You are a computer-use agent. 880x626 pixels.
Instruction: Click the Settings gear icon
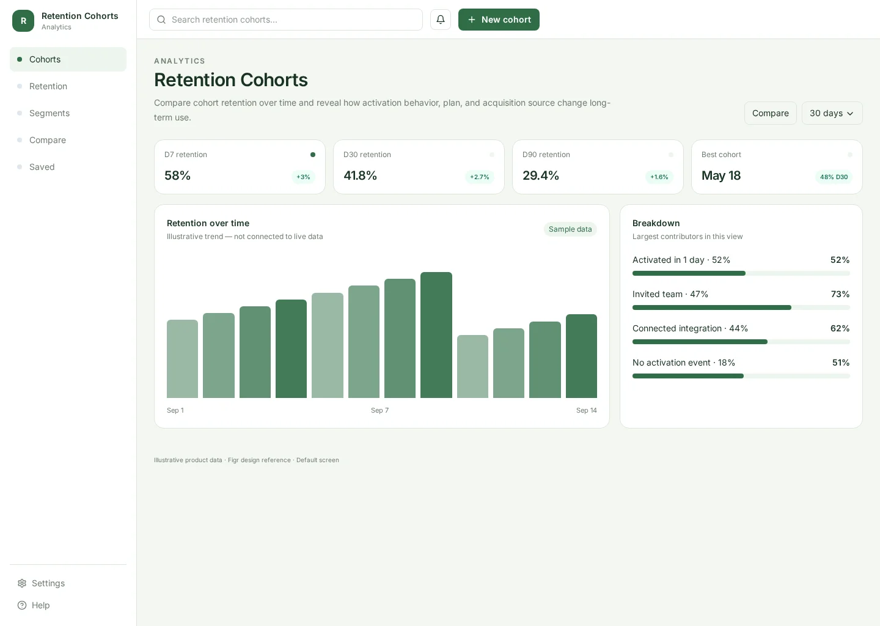pos(22,583)
